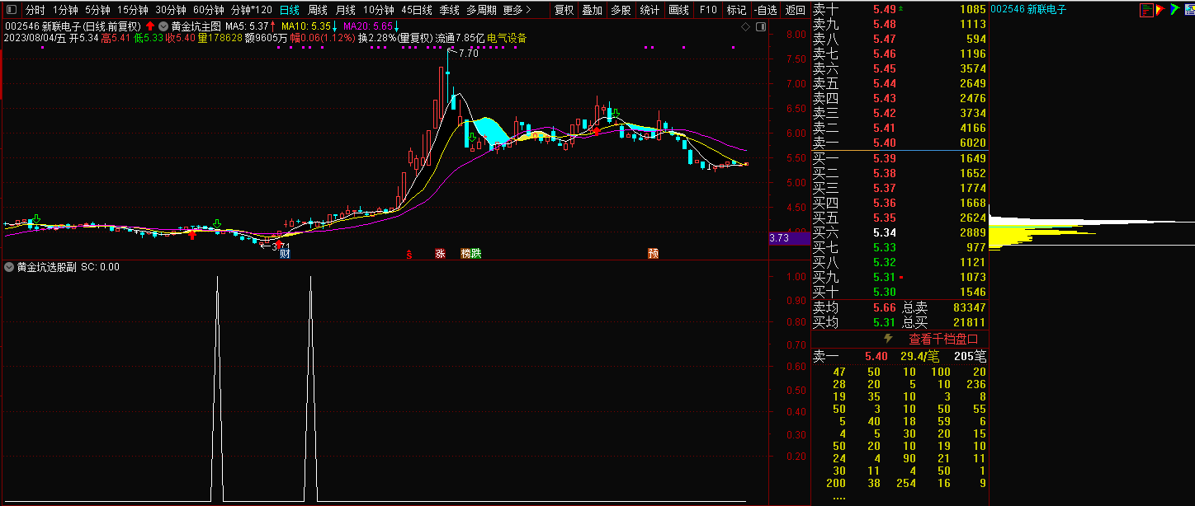This screenshot has width=1195, height=506.
Task: Expand the 黄金坑主图 indicator dropdown
Action: pos(164,26)
